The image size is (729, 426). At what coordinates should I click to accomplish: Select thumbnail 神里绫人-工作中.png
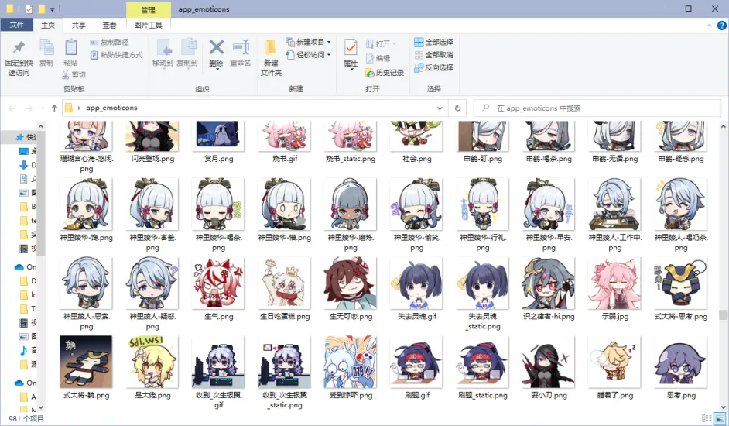pyautogui.click(x=614, y=204)
